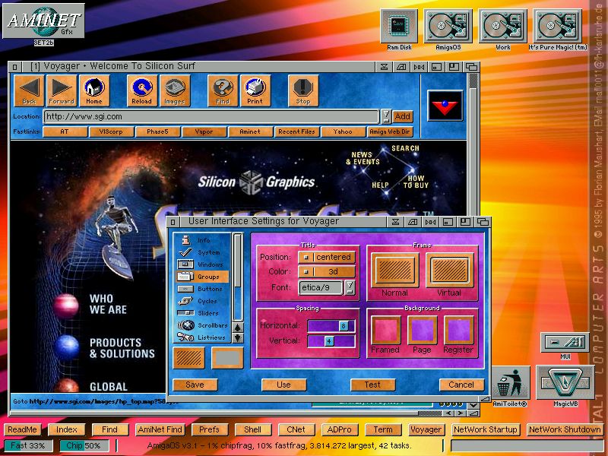Click the Location URL field
This screenshot has width=608, height=456.
click(x=211, y=116)
